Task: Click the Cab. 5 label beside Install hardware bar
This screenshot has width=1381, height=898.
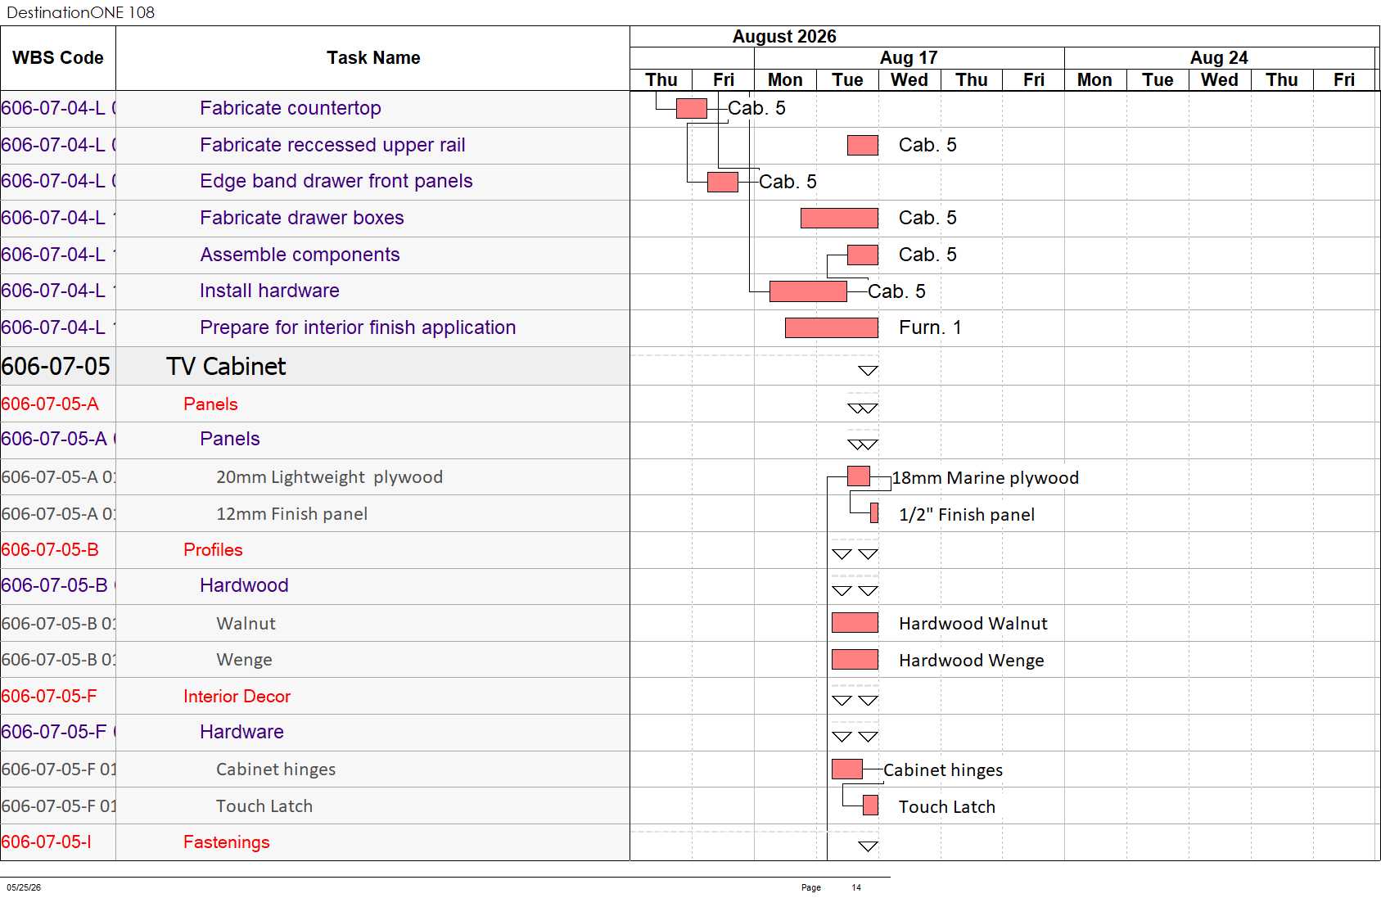Action: 896,291
